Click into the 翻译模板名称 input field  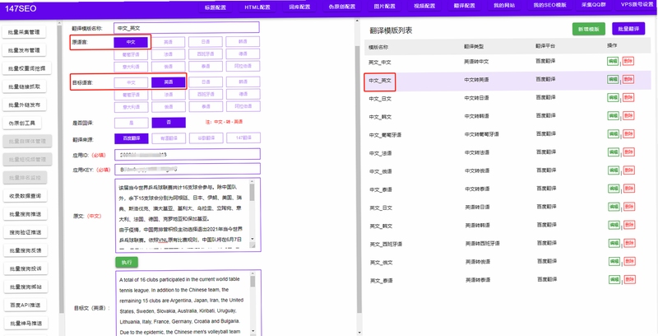[187, 28]
